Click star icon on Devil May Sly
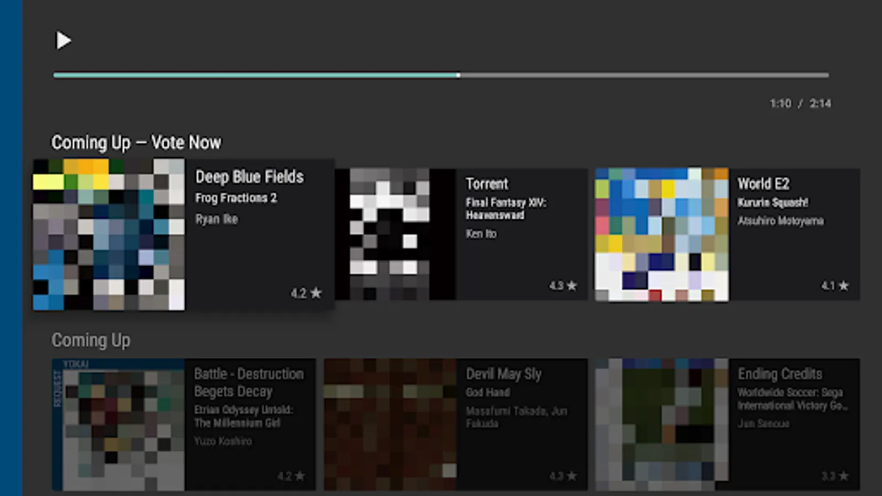The width and height of the screenshot is (882, 496). [572, 476]
